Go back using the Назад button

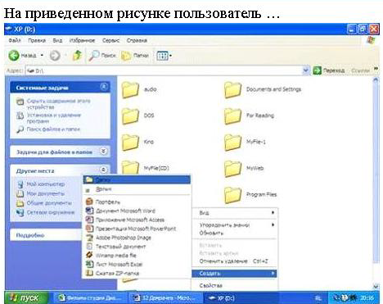click(22, 56)
